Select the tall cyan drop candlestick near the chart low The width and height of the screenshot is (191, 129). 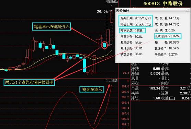tap(84, 65)
